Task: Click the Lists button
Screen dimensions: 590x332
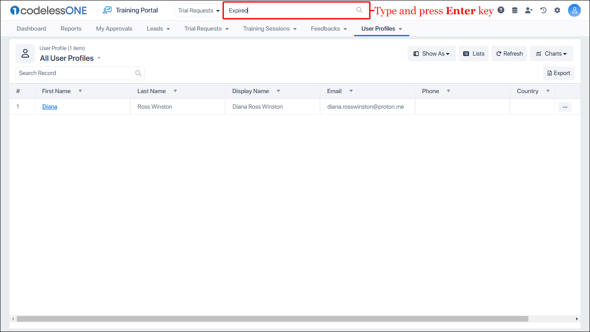Action: 474,53
